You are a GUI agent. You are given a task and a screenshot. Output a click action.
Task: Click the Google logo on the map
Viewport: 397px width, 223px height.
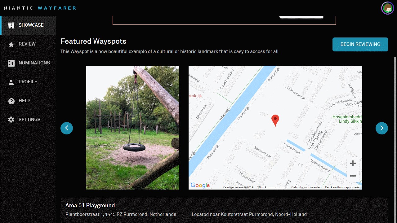[200, 185]
